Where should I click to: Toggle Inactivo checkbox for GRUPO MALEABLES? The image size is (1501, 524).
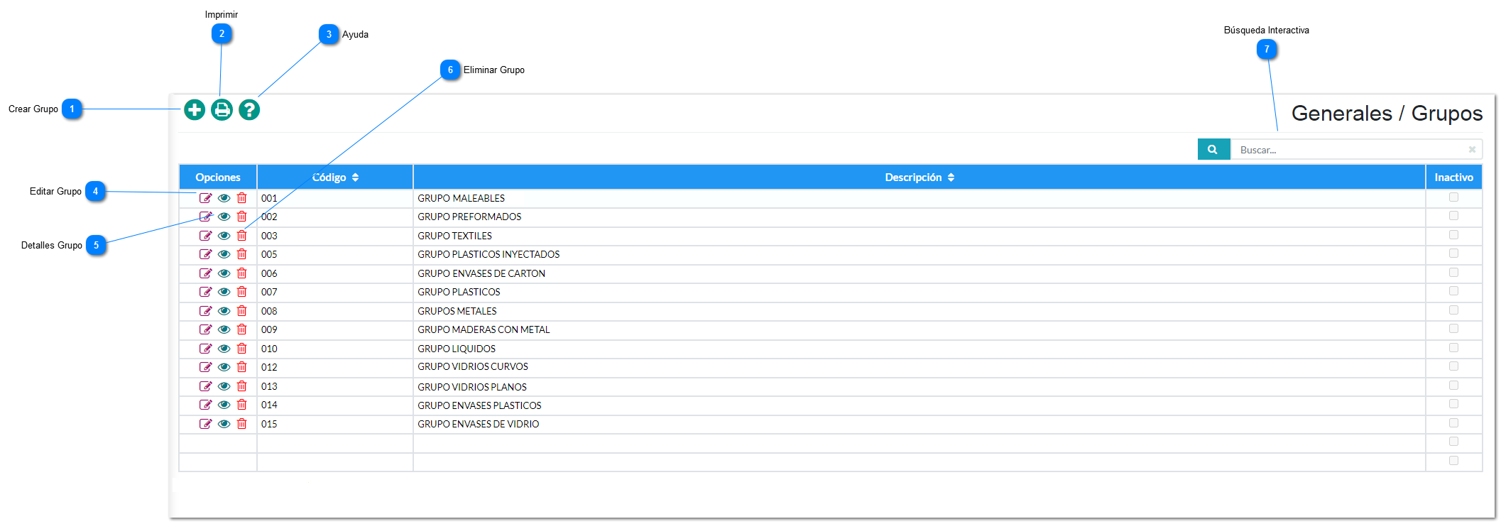click(1453, 197)
